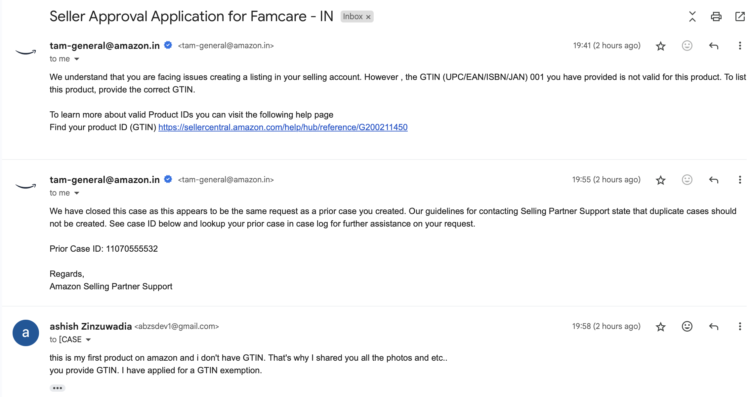Remove the Inbox label from this conversation

coord(368,17)
